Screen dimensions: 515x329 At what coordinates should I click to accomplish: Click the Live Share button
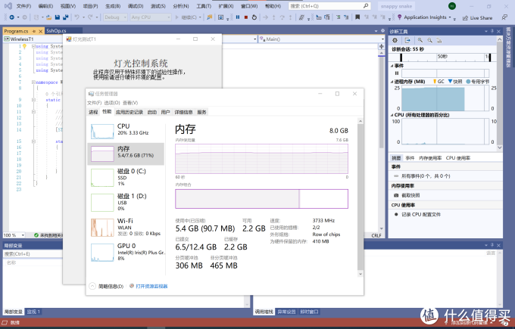point(477,17)
